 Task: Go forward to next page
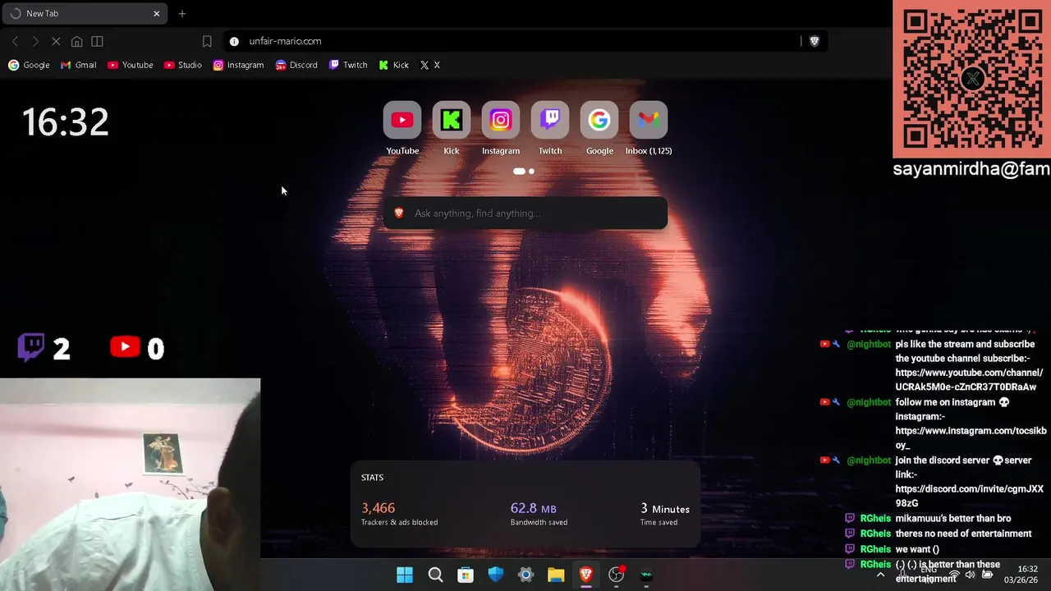click(x=35, y=41)
